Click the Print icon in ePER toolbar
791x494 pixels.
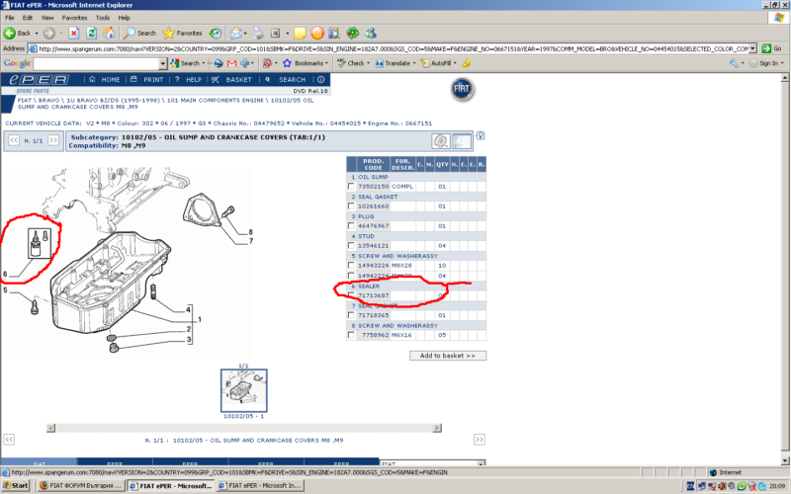(149, 80)
